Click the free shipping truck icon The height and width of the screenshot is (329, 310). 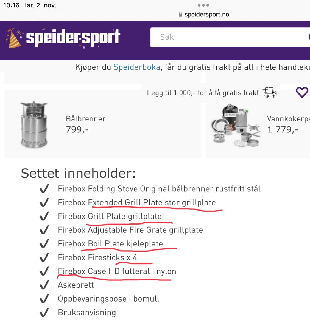(269, 93)
